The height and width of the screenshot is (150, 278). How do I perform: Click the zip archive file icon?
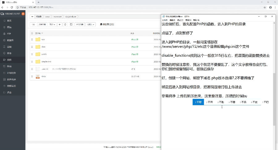coord(38,76)
